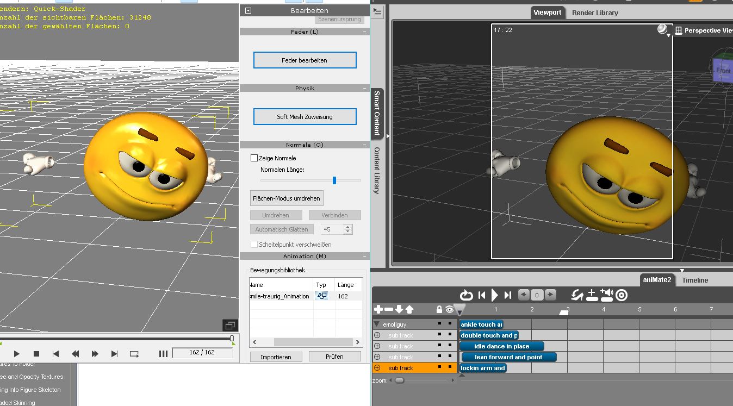Select the 'lockin arm and' animation block

483,368
